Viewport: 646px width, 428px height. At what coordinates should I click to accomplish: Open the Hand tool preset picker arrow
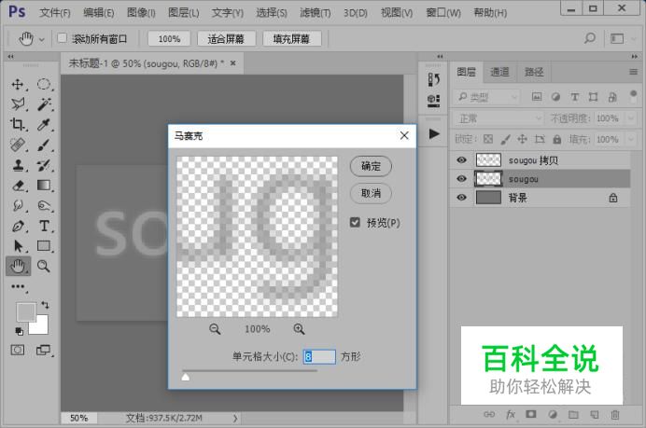(x=42, y=39)
